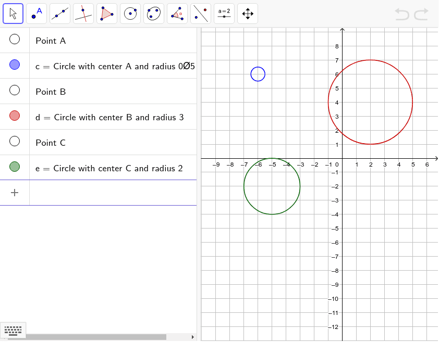
Task: Select the Perpendicular Line tool
Action: tap(83, 14)
